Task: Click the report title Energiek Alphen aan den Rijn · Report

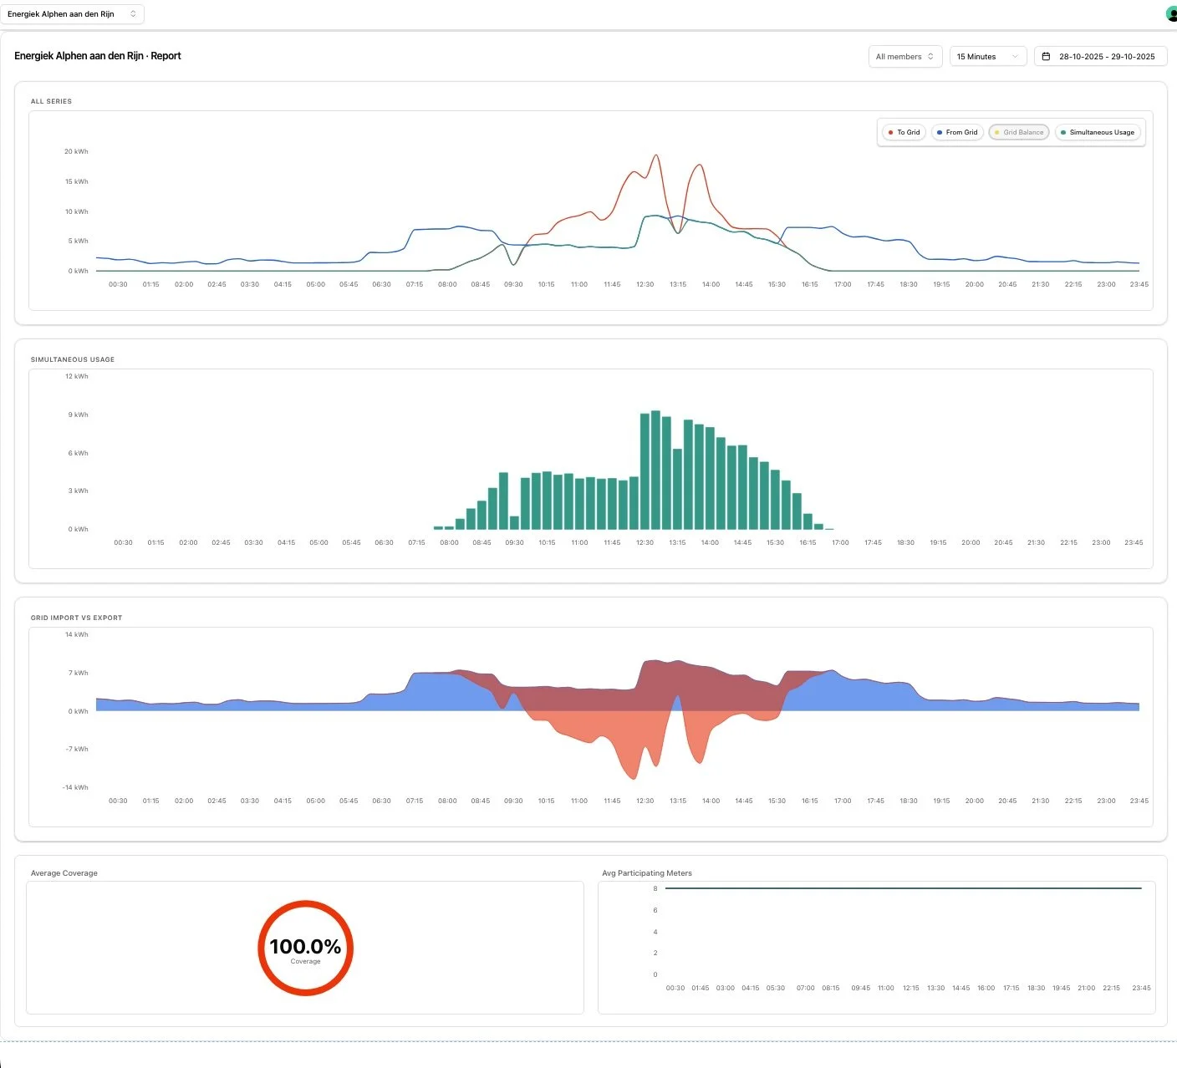Action: click(98, 56)
